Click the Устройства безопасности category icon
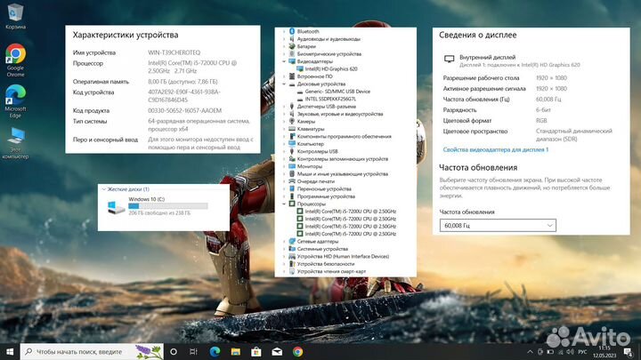 pos(292,264)
